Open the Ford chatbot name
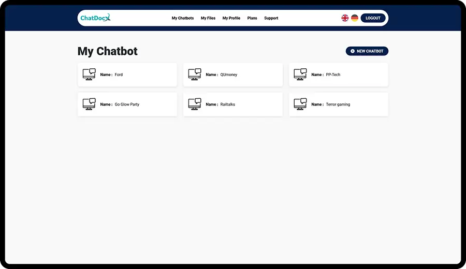466x269 pixels. tap(119, 74)
